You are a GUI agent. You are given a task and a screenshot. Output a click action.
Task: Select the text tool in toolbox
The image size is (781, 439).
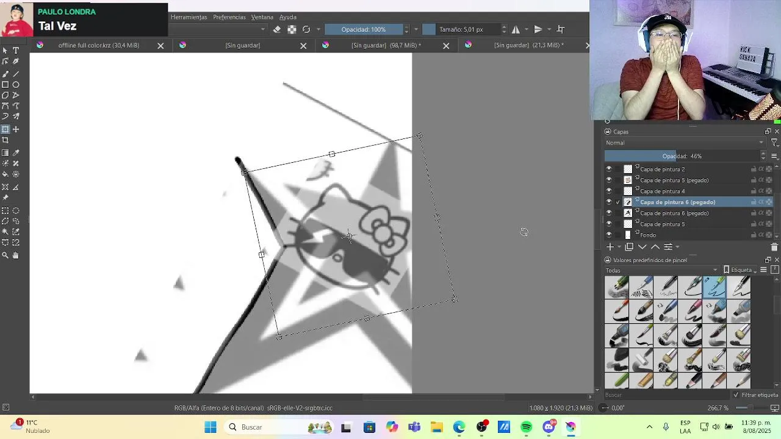click(16, 51)
